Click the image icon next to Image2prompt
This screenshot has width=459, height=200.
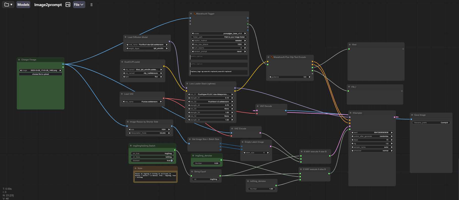(68, 5)
